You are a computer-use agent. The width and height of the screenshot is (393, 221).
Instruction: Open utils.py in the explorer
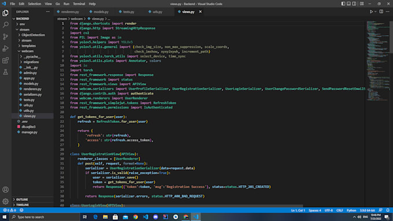28,111
